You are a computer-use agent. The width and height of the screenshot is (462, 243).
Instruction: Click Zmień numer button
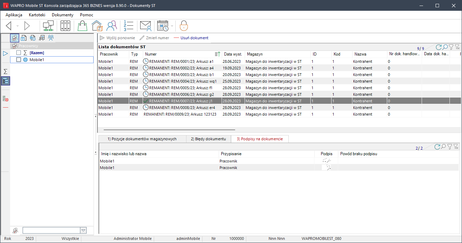pos(154,38)
